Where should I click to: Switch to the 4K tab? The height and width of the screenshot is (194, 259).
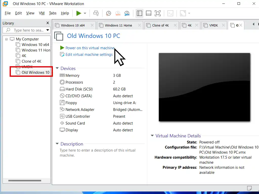point(190,26)
